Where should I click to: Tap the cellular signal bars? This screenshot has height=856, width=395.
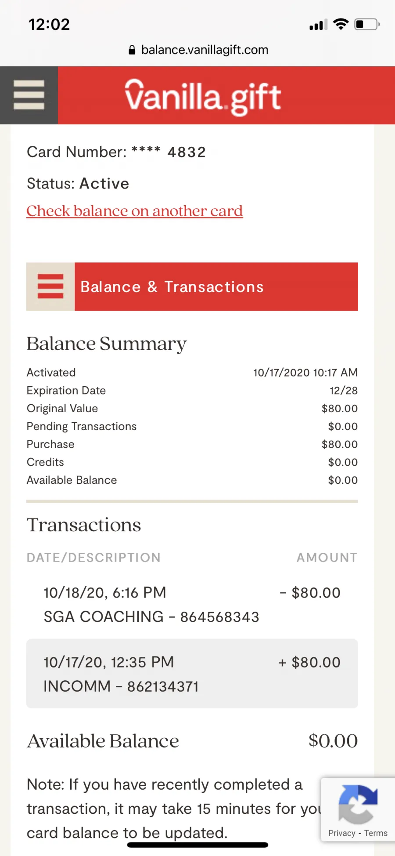click(318, 25)
